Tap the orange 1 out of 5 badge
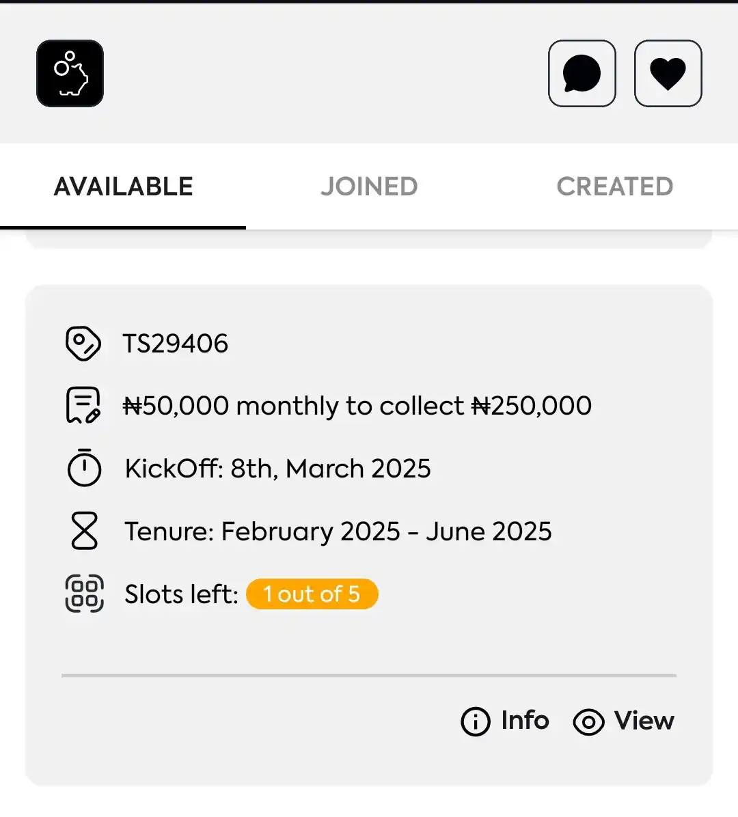Image resolution: width=738 pixels, height=817 pixels. pyautogui.click(x=312, y=594)
